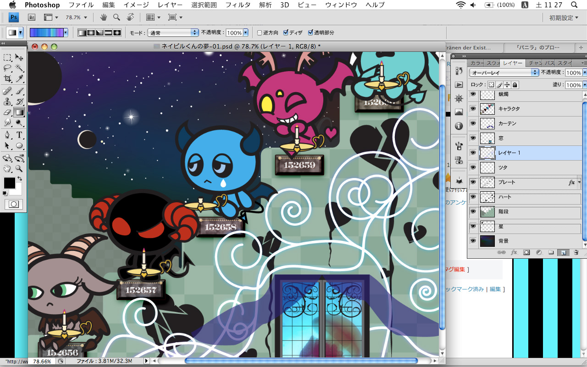Select the Magic Wand tool

(x=19, y=68)
